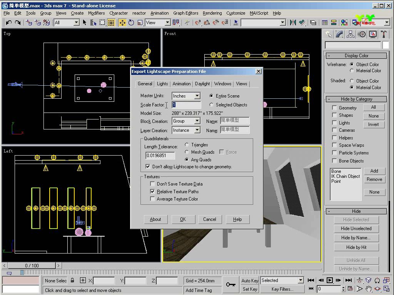Image resolution: width=394 pixels, height=295 pixels.
Task: Click the object color swatch beside name field
Action: pos(386,45)
